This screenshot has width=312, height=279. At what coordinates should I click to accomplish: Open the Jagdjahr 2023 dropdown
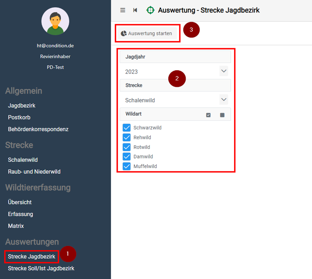224,71
